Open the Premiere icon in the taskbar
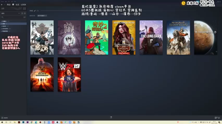Screen dimensions: 222x124 click(x=27, y=122)
